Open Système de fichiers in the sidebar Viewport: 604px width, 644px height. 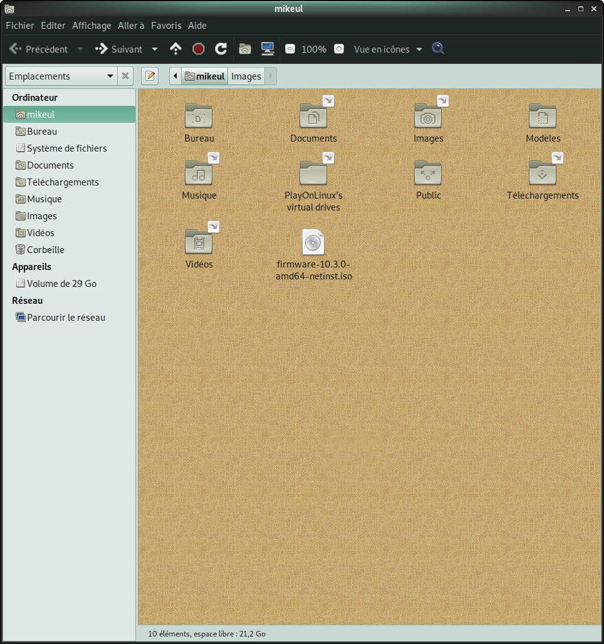69,148
